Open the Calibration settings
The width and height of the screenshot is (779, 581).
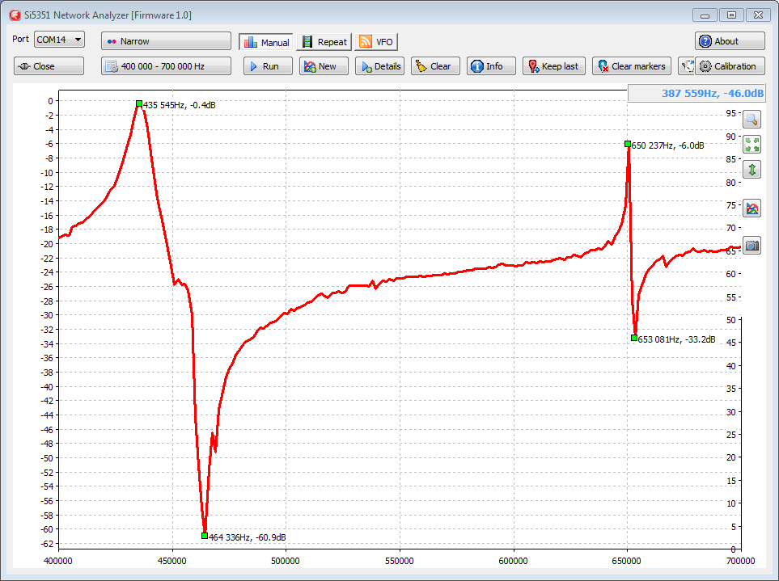coord(730,66)
